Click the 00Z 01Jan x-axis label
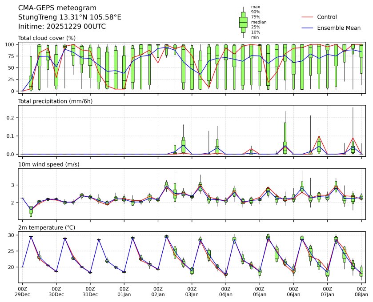373x302 pixels. (x=124, y=291)
